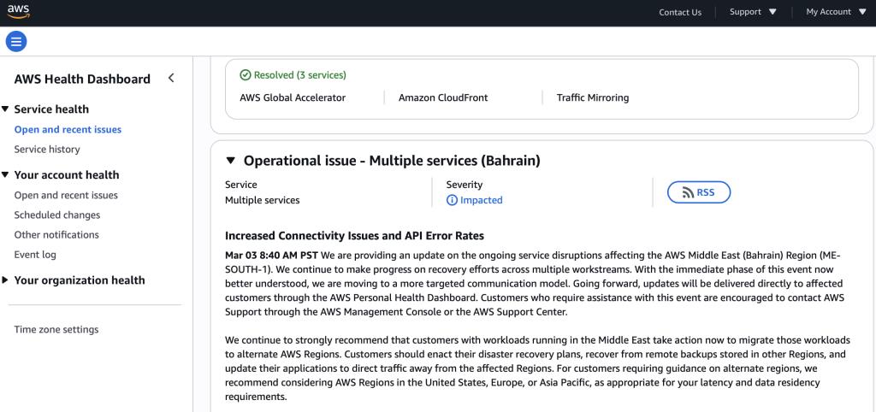
Task: Collapse the Service health section
Action: 5,109
